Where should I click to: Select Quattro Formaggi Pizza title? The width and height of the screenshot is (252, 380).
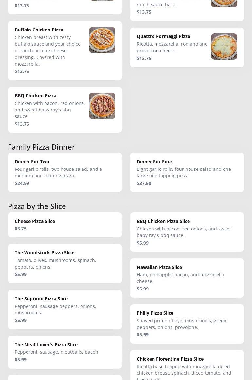coord(163,36)
